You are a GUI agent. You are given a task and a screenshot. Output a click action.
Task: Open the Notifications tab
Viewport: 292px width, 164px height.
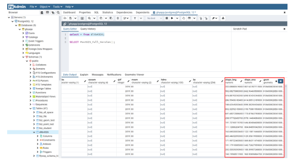click(114, 75)
